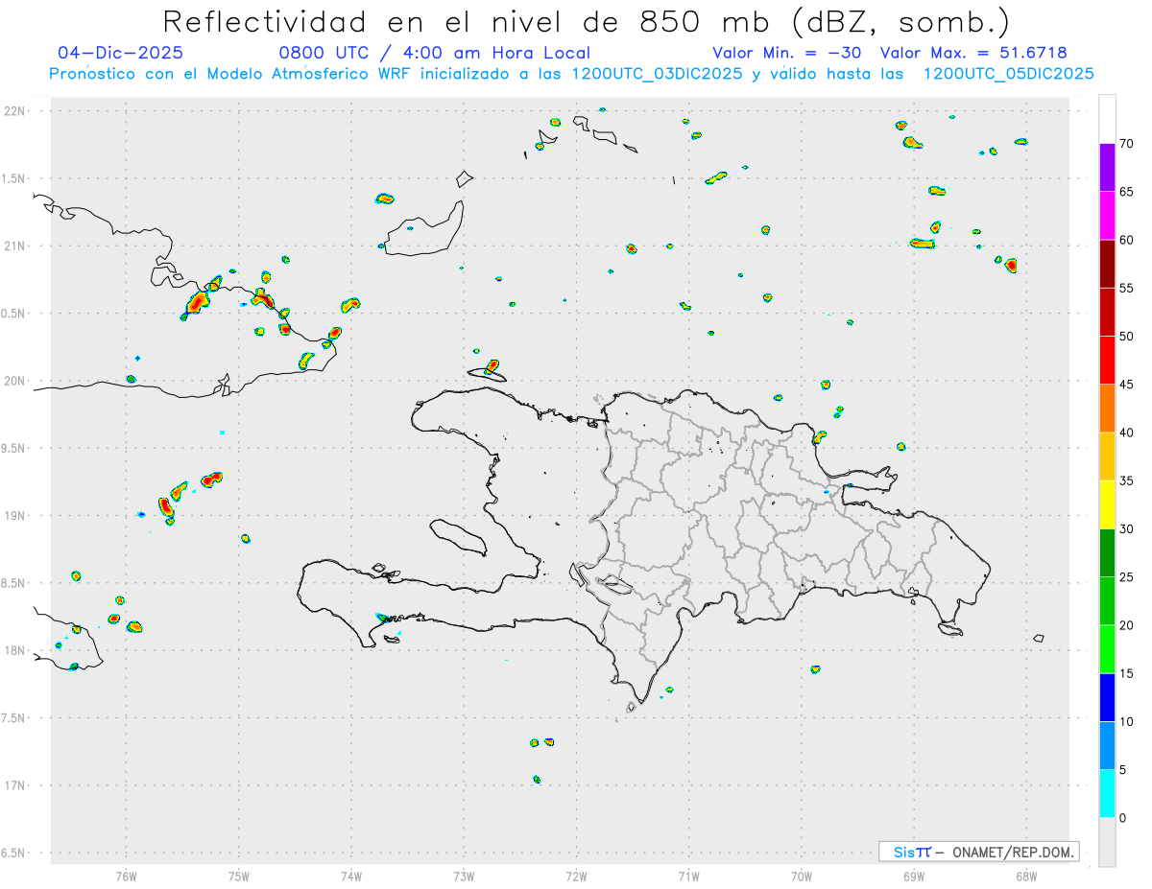The width and height of the screenshot is (1152, 889).
Task: Click the '21N' latitude label
Action: coord(16,246)
